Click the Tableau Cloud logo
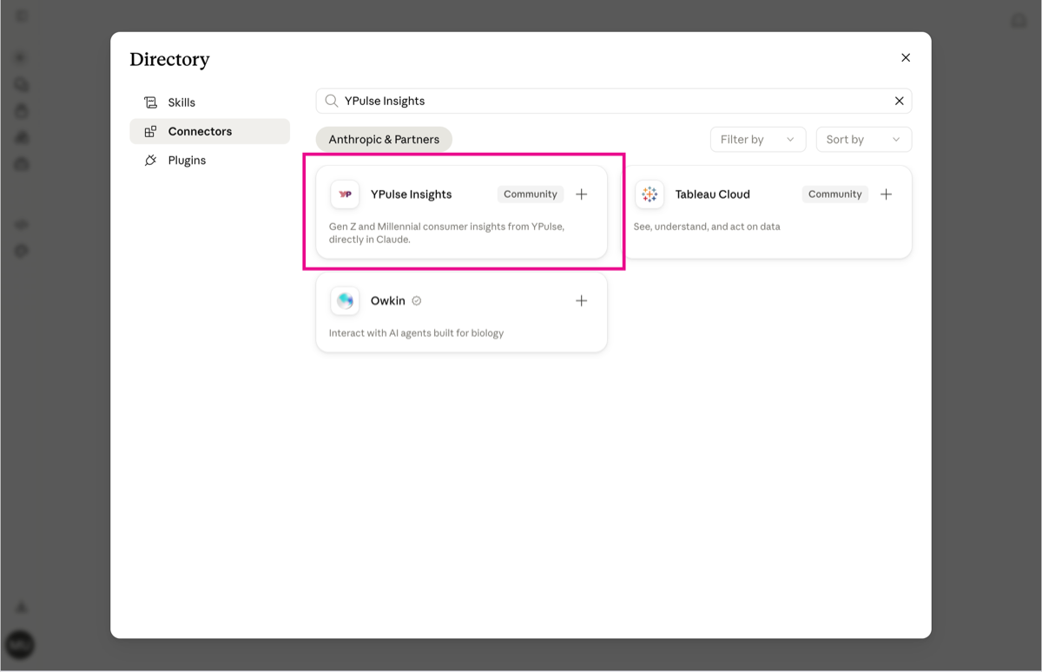 pos(650,194)
